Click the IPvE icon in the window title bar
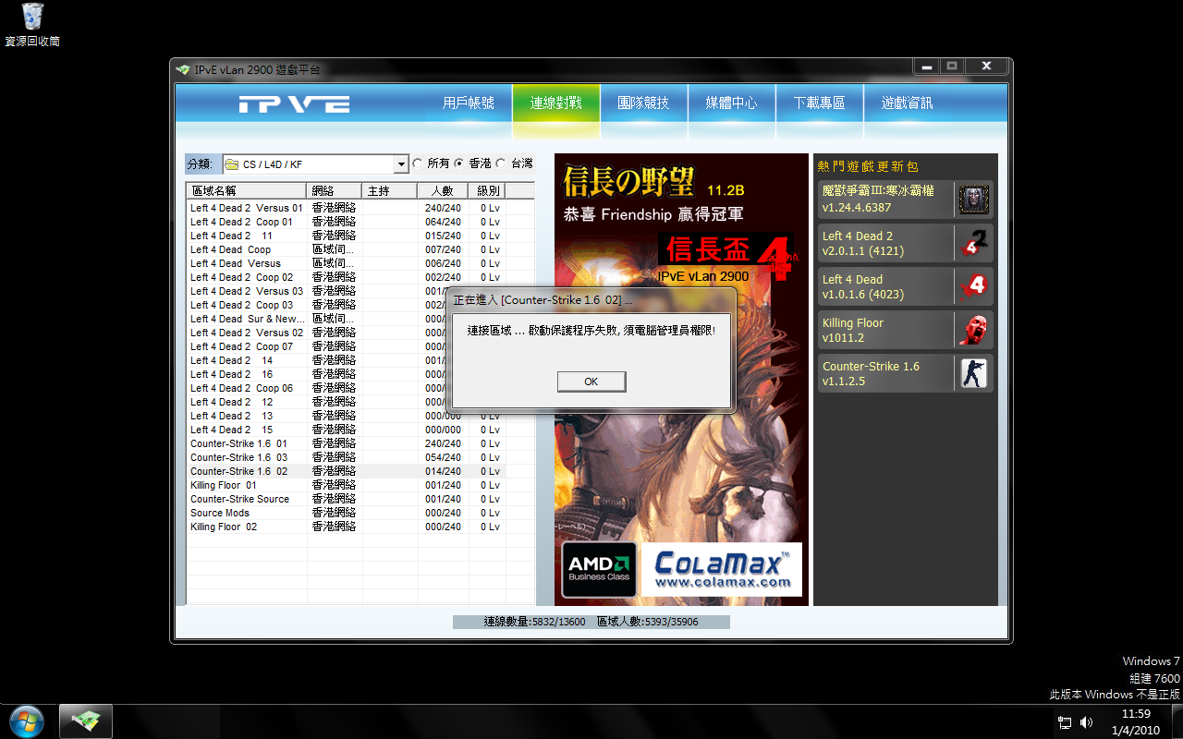Viewport: 1183px width, 739px height. pyautogui.click(x=183, y=70)
